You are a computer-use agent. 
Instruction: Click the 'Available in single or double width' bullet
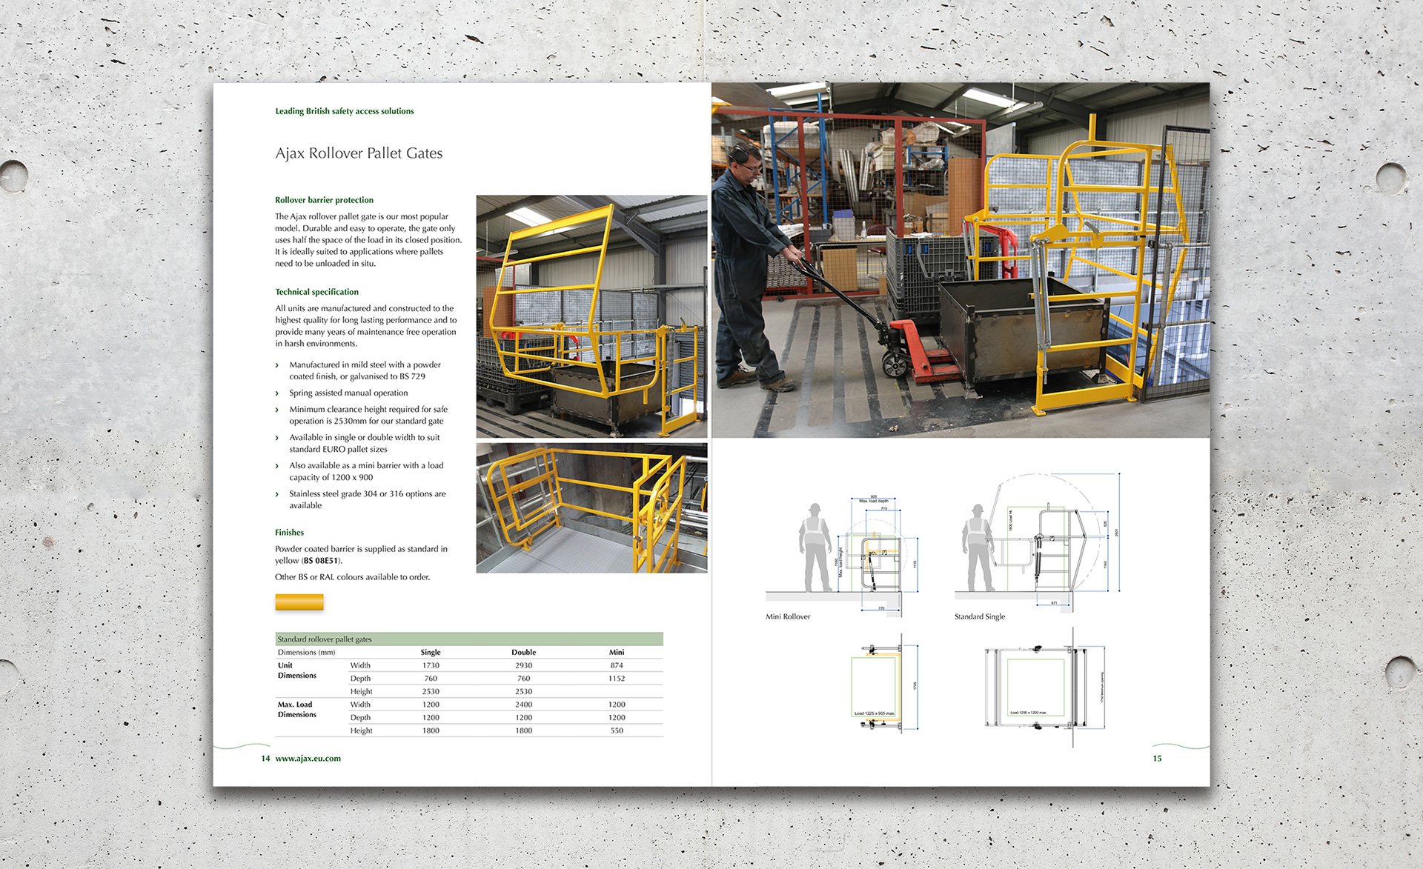[365, 443]
